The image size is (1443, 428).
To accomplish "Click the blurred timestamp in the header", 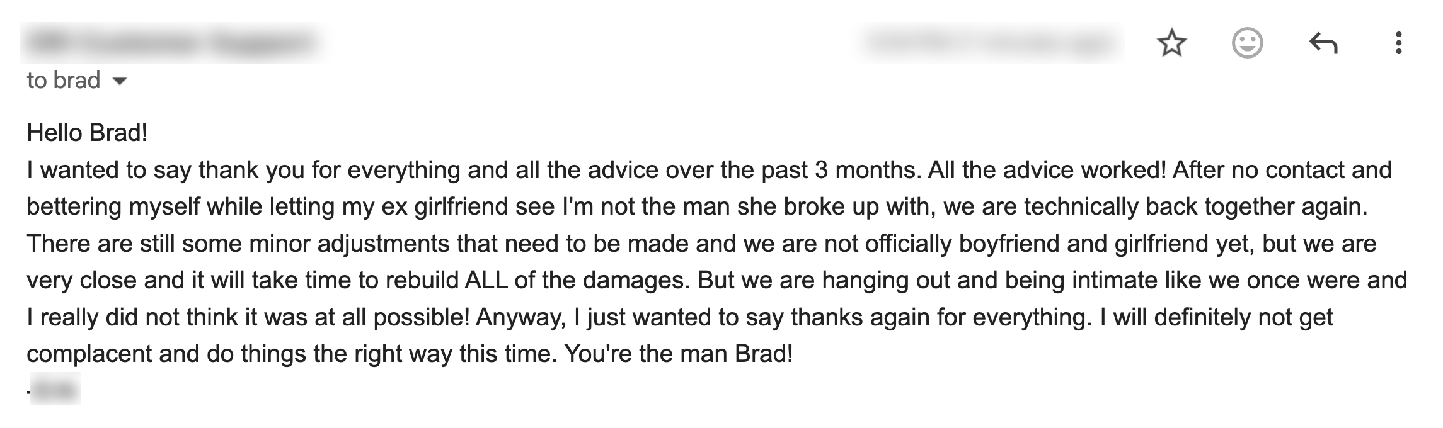I will (x=991, y=43).
